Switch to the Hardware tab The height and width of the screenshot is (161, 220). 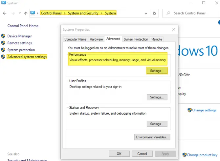coord(96,39)
